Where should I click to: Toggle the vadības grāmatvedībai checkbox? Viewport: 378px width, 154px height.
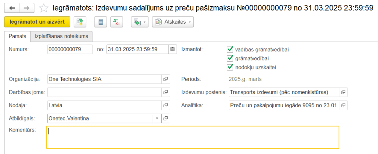click(230, 49)
